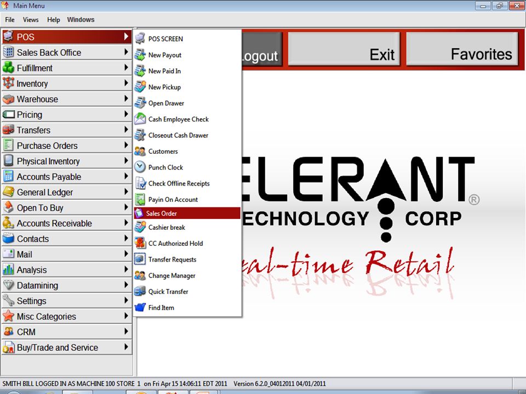The width and height of the screenshot is (526, 394).
Task: Open the Help menu
Action: pyautogui.click(x=53, y=20)
